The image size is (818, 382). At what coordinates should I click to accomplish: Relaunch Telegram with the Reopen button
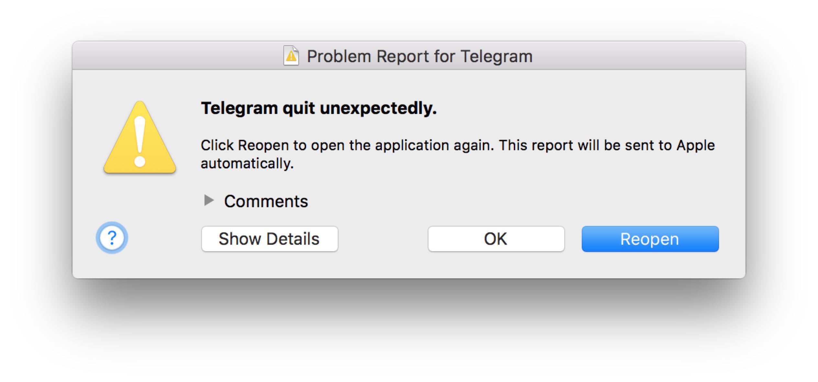650,239
